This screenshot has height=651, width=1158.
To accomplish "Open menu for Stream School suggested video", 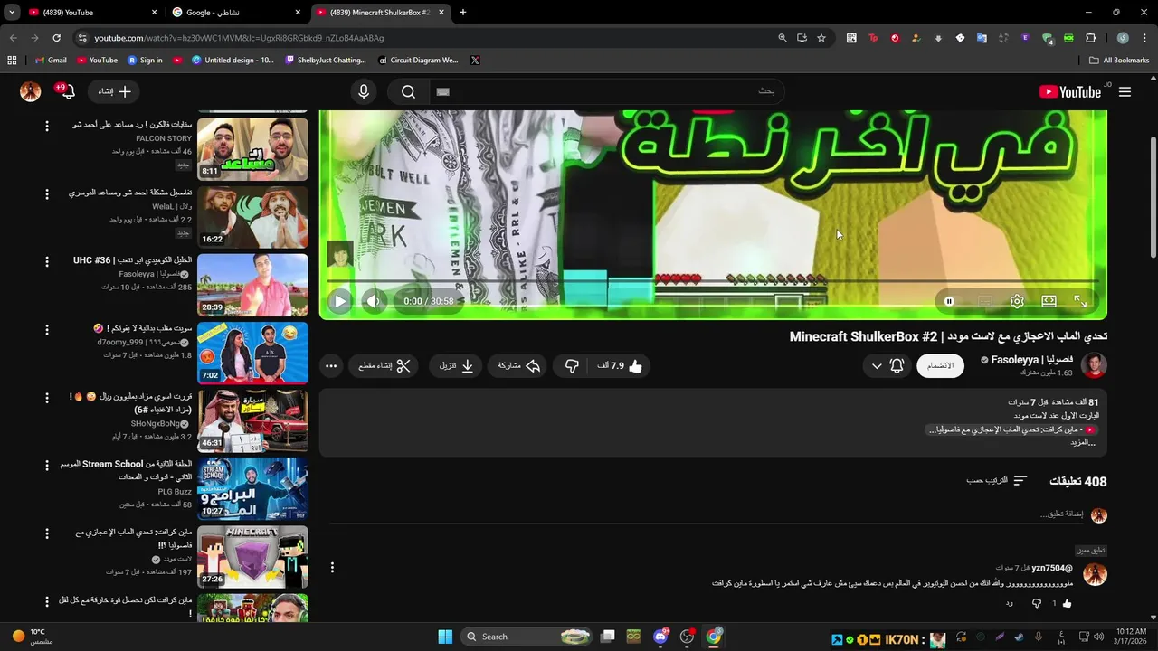I will tap(47, 466).
